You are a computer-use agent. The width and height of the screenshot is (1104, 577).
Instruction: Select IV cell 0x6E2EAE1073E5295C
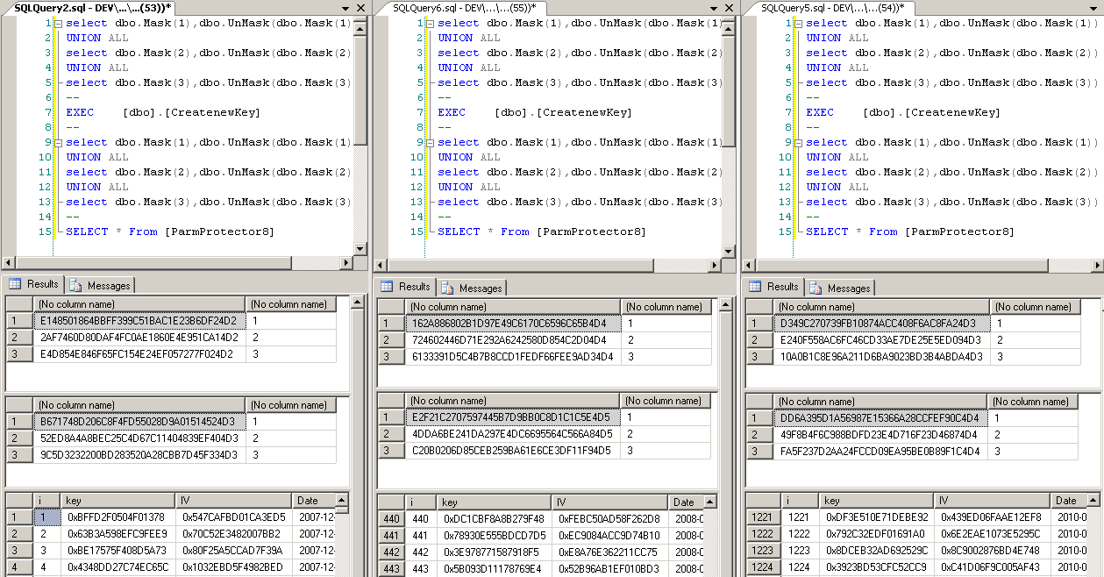pyautogui.click(x=991, y=534)
